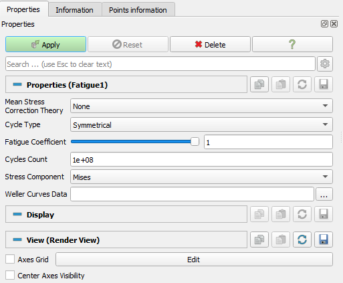343x283 pixels.
Task: Click the advanced properties gear icon
Action: (325, 64)
